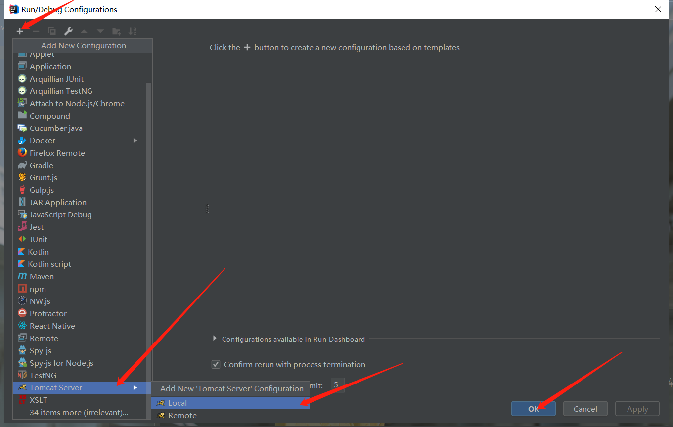Choose Remote Tomcat Server configuration
This screenshot has height=427, width=673.
click(x=230, y=415)
